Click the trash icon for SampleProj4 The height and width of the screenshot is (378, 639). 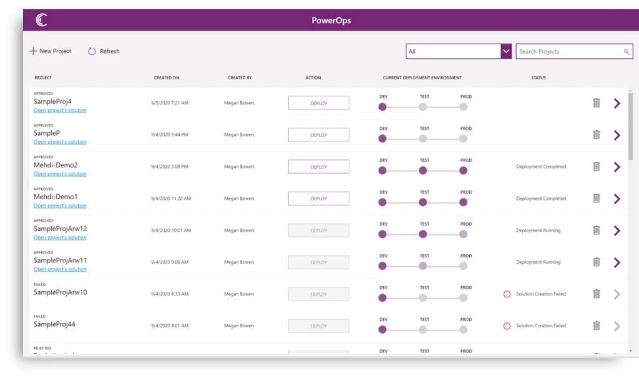[597, 102]
